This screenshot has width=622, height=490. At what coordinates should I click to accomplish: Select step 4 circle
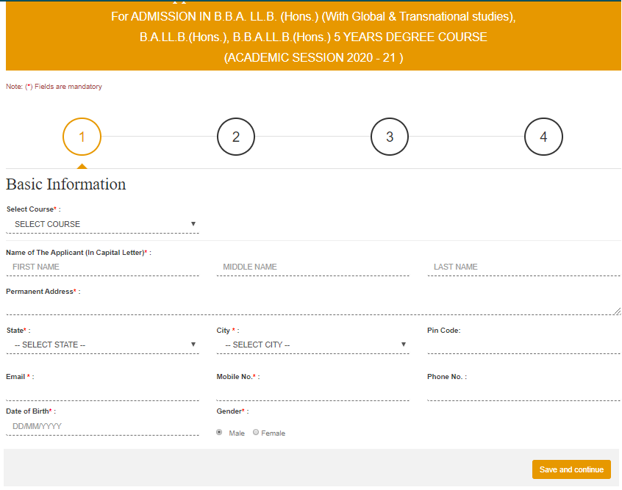click(x=543, y=137)
